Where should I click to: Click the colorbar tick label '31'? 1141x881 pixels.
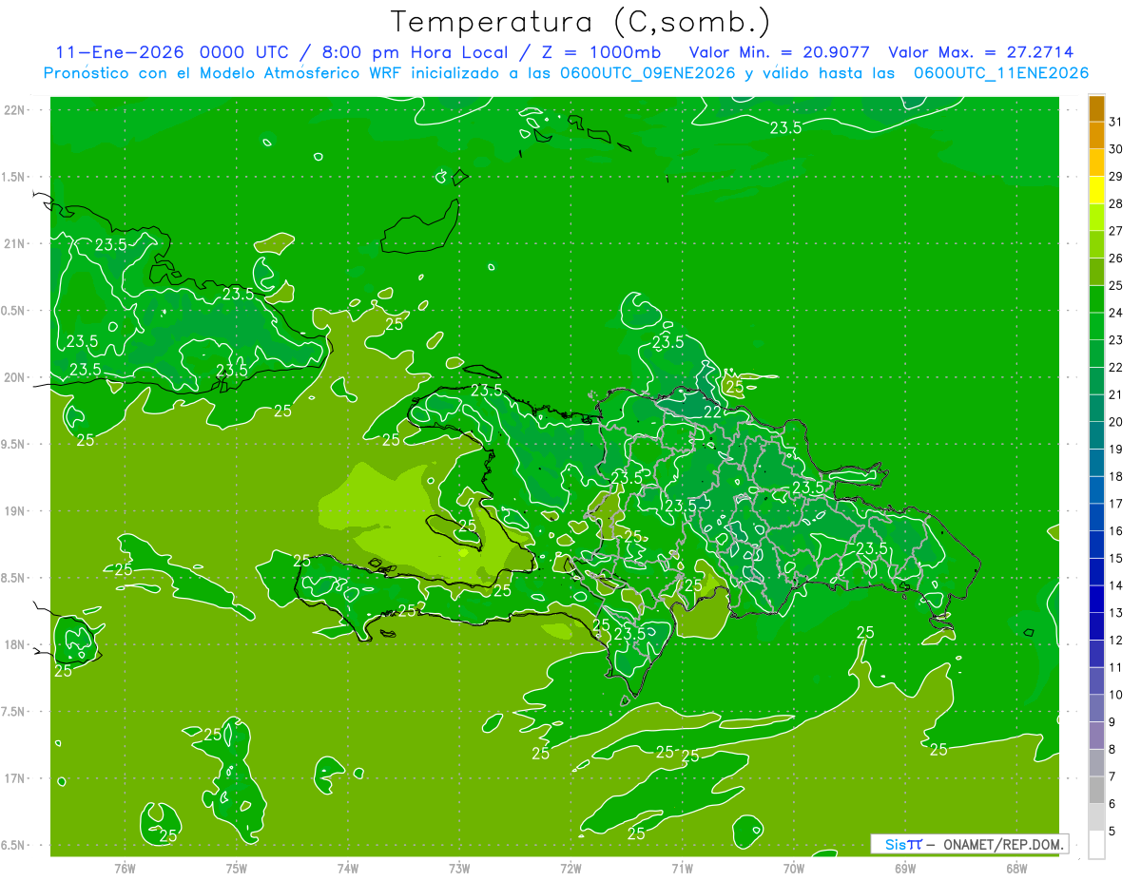[1115, 122]
